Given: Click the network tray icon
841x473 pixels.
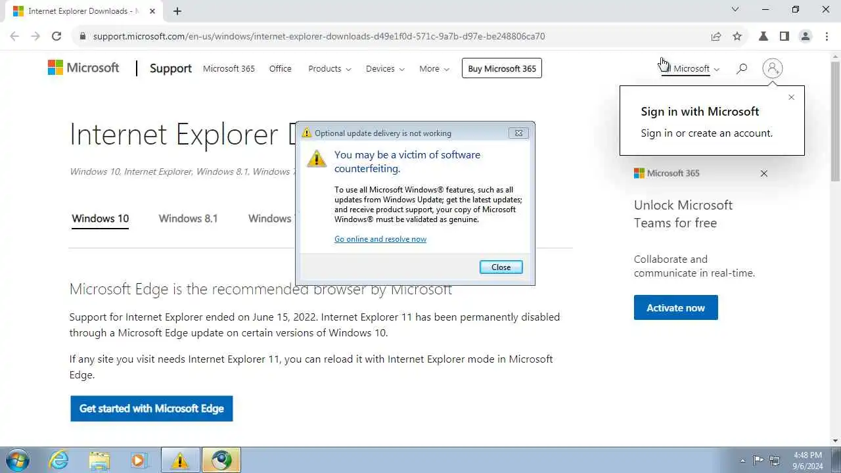Looking at the screenshot, I should coord(775,461).
